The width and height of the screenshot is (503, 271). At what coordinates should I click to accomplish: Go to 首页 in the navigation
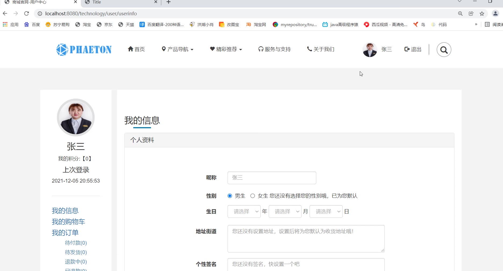[136, 49]
